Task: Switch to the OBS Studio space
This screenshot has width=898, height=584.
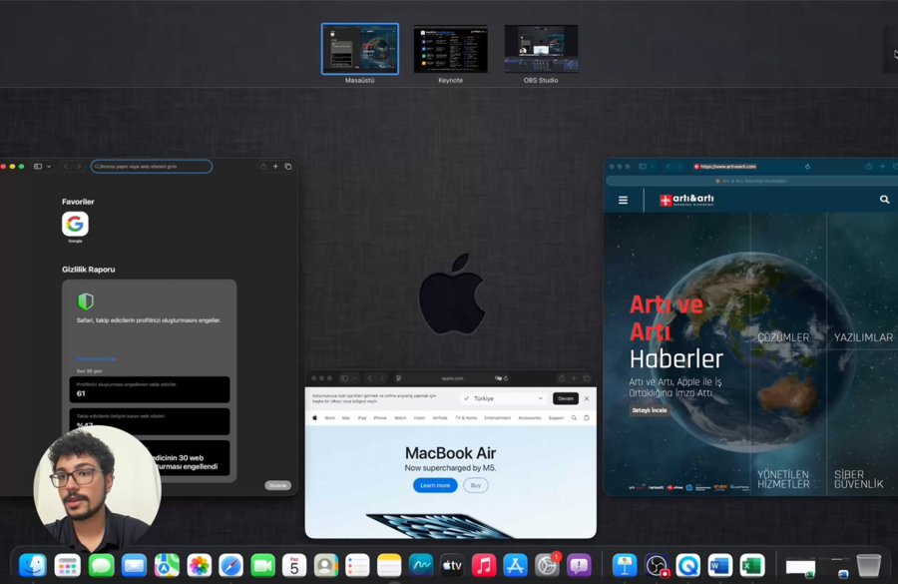Action: 541,49
